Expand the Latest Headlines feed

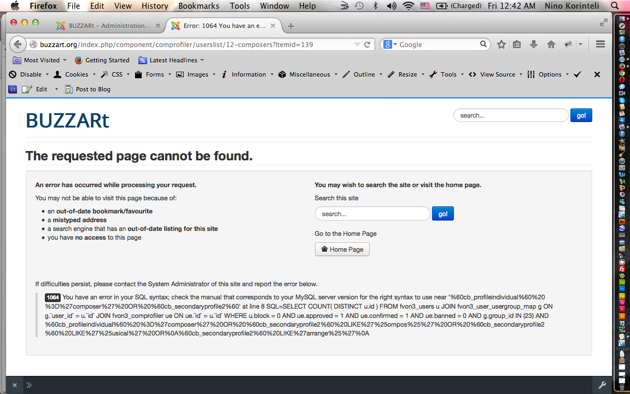pyautogui.click(x=171, y=60)
